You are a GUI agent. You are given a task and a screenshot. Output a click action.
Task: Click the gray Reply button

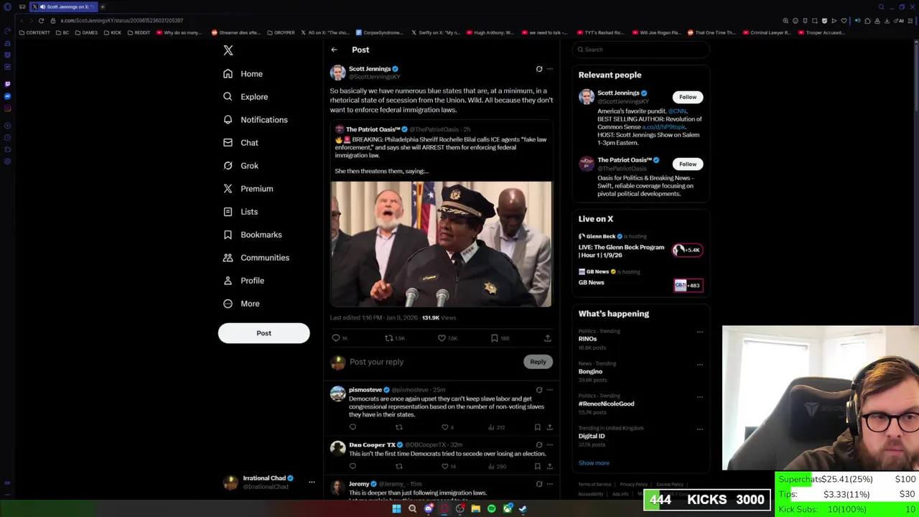point(538,362)
